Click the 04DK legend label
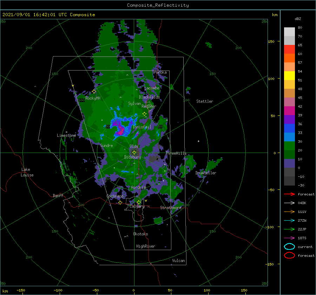Viewport: 316px width, 295px height. pos(302,203)
